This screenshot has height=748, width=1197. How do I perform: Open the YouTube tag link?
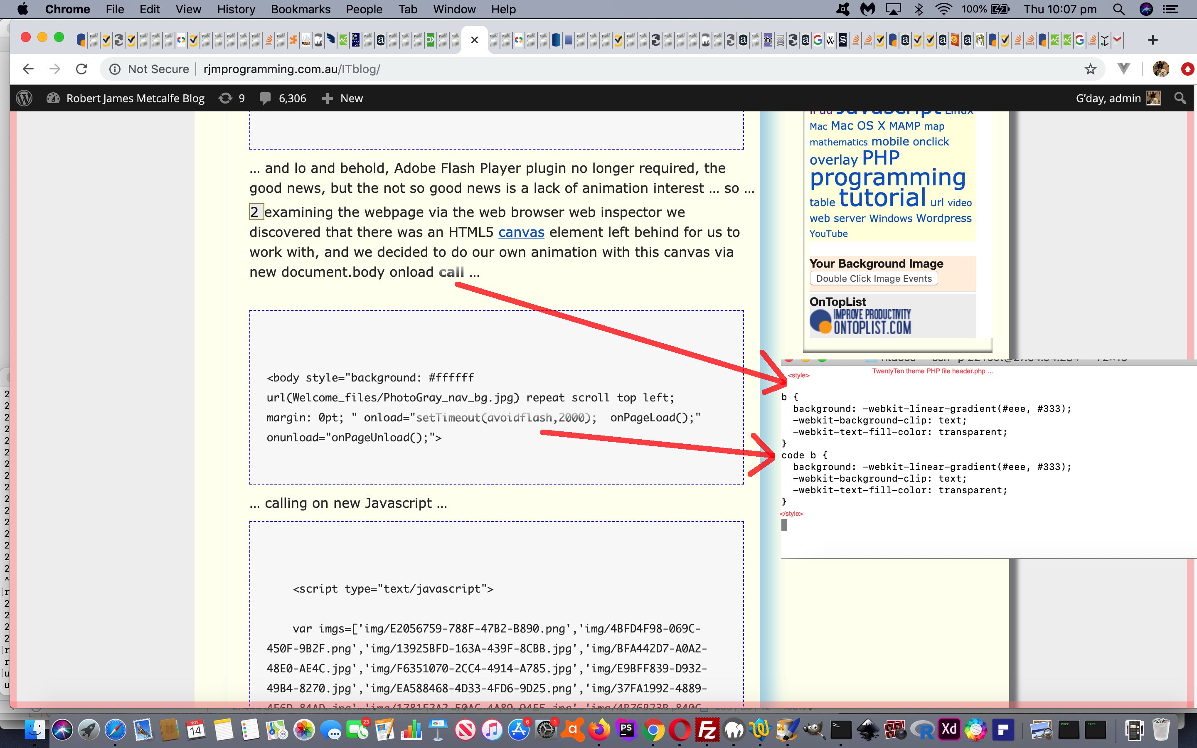[x=828, y=234]
